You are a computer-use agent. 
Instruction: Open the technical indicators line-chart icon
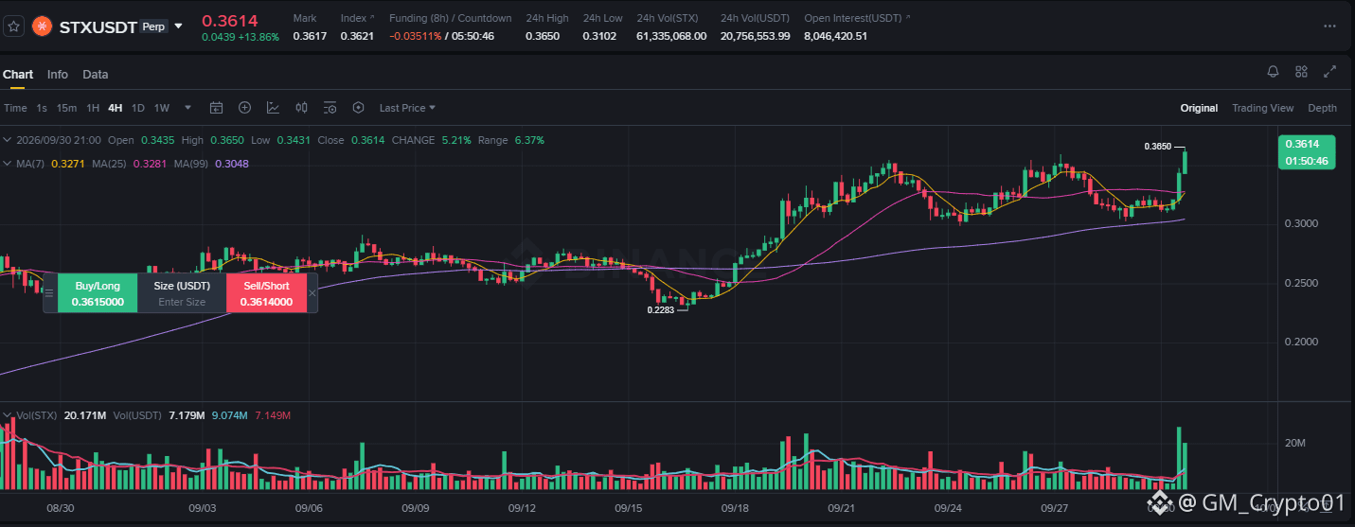coord(273,108)
